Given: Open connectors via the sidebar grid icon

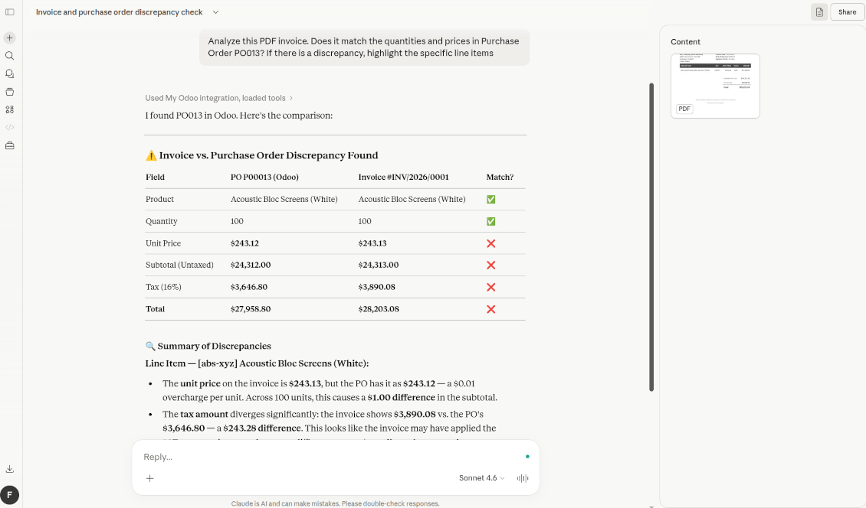Looking at the screenshot, I should click(x=9, y=109).
